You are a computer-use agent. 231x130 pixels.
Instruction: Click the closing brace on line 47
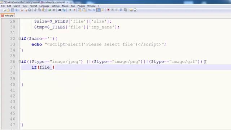click(22, 125)
